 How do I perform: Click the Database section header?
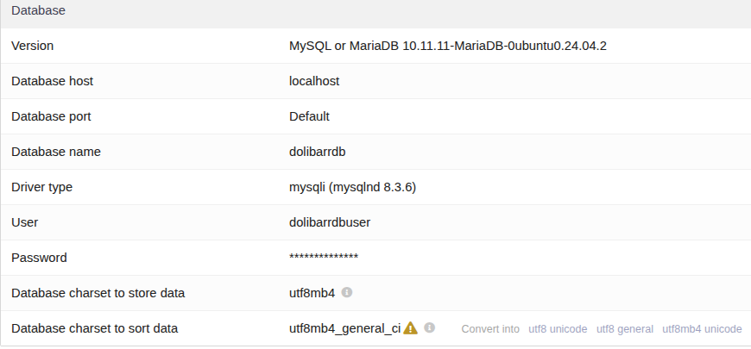point(38,10)
